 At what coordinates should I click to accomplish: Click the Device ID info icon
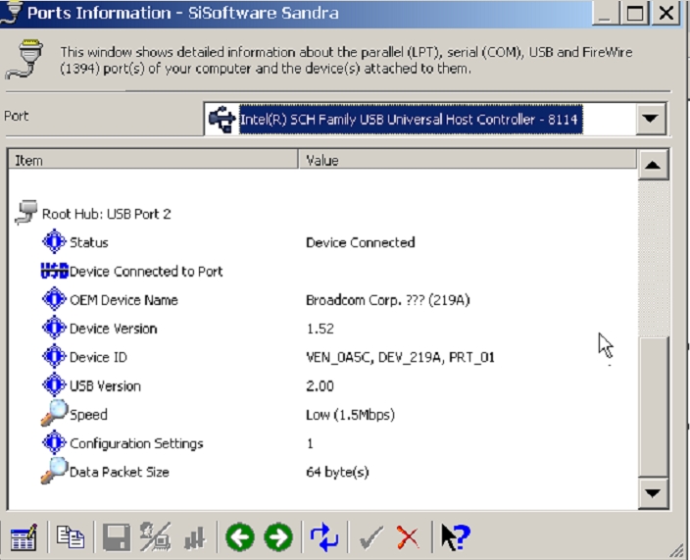coord(54,356)
